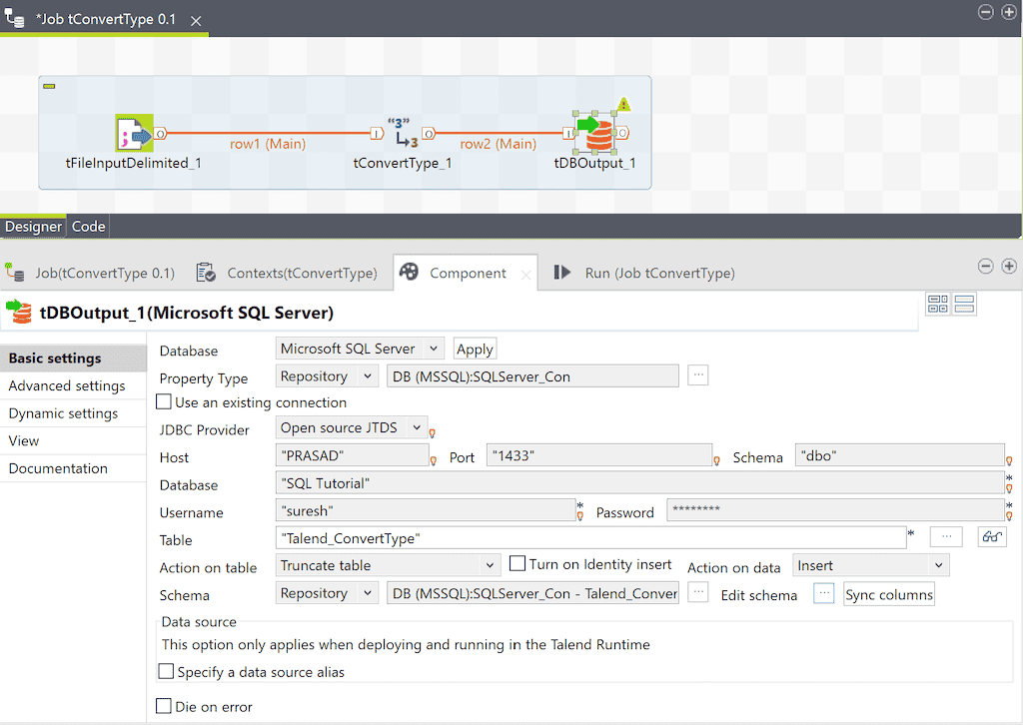The image size is (1023, 725).
Task: Click the warning icon on tDBOutput_1
Action: (621, 103)
